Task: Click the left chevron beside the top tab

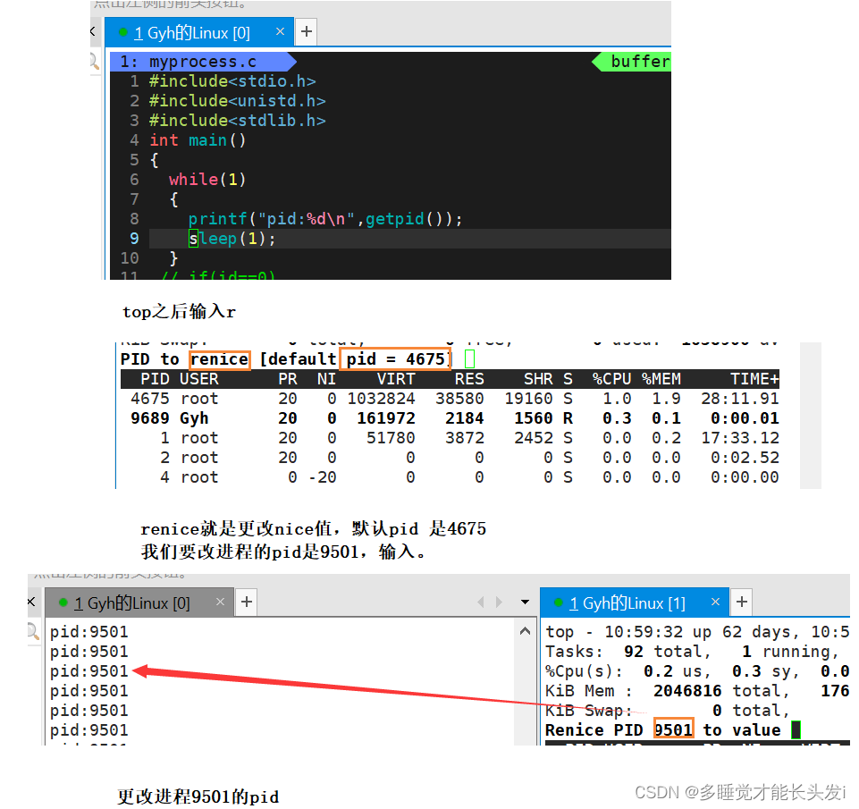Action: 93,32
